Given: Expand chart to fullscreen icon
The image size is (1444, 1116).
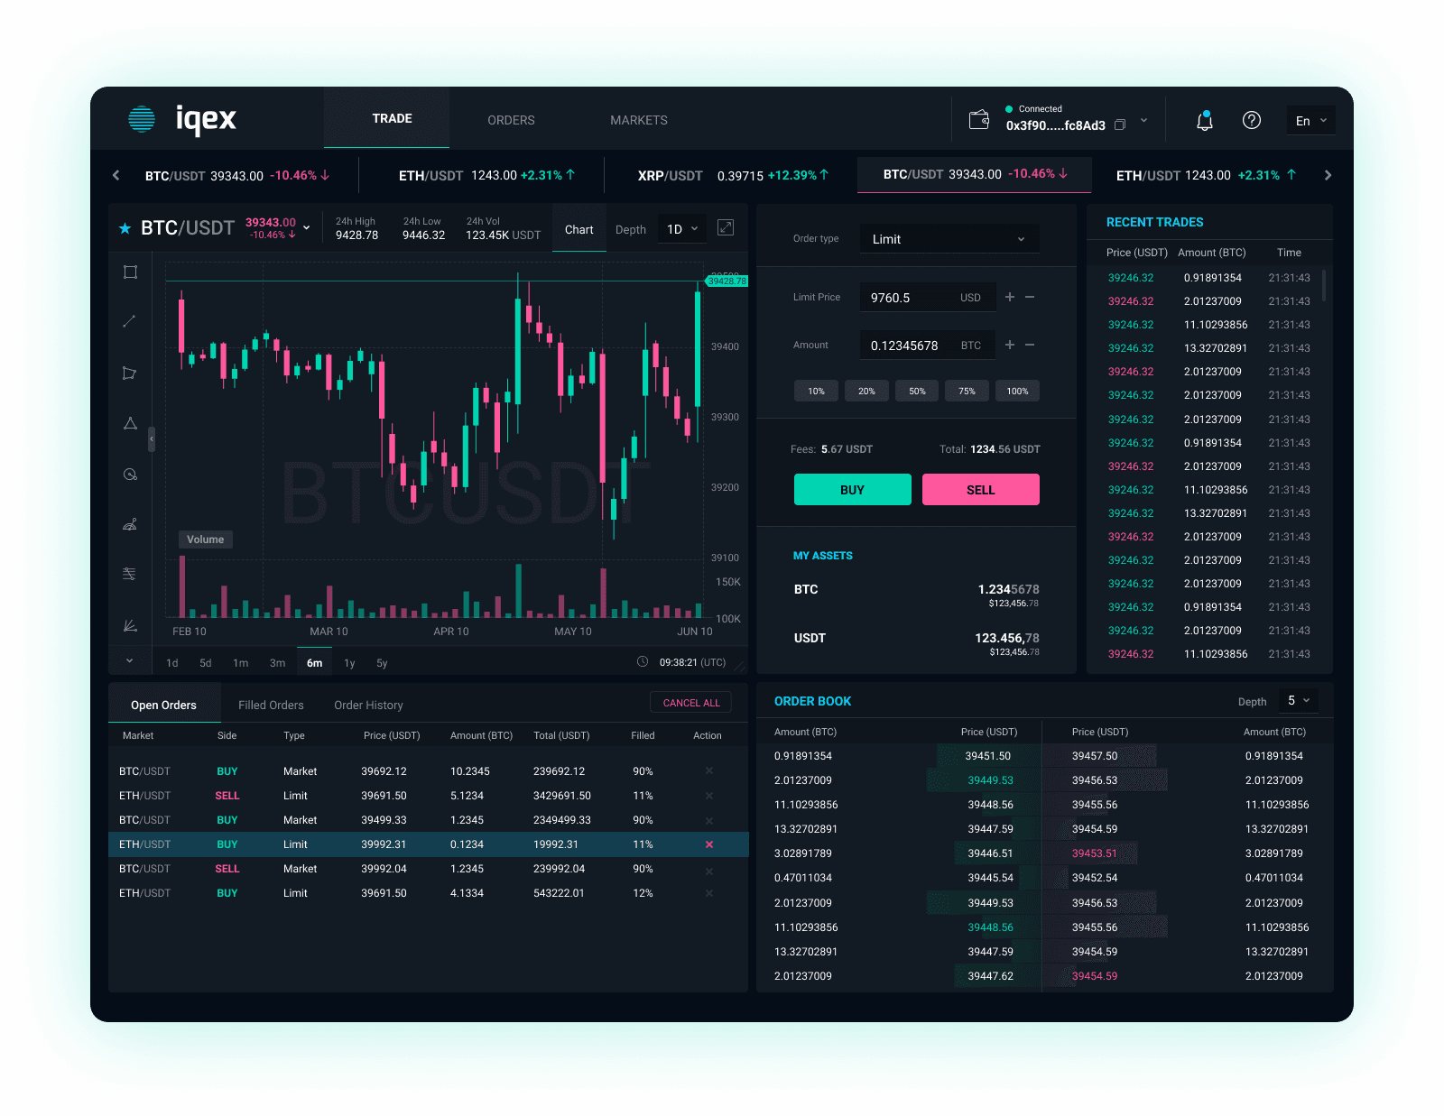Looking at the screenshot, I should (x=726, y=227).
